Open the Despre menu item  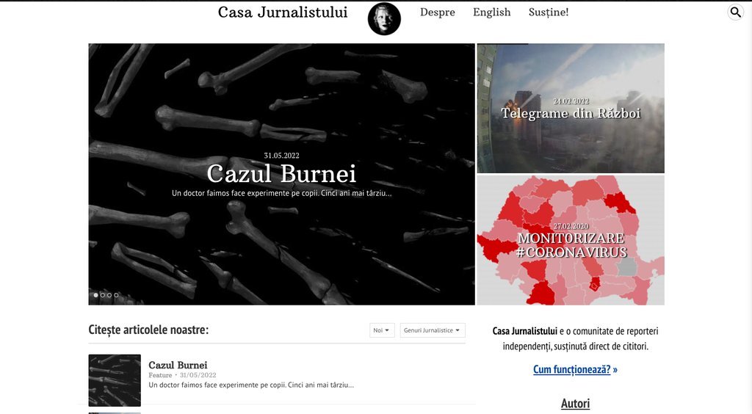coord(438,12)
